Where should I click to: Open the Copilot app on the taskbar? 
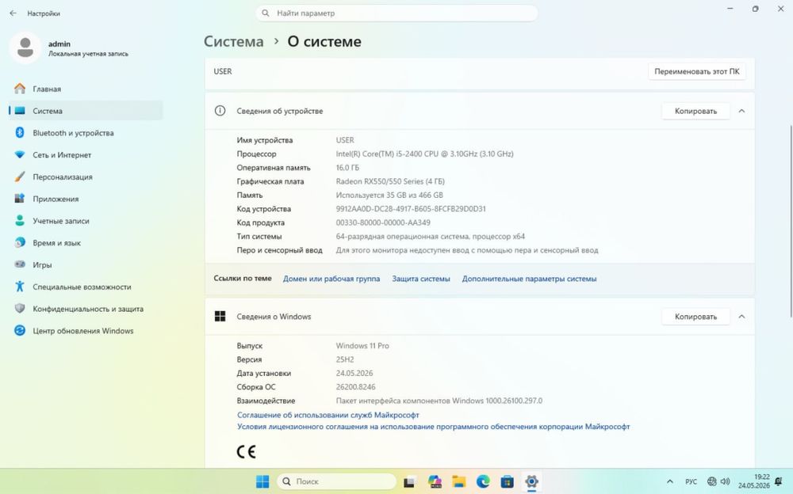click(435, 481)
